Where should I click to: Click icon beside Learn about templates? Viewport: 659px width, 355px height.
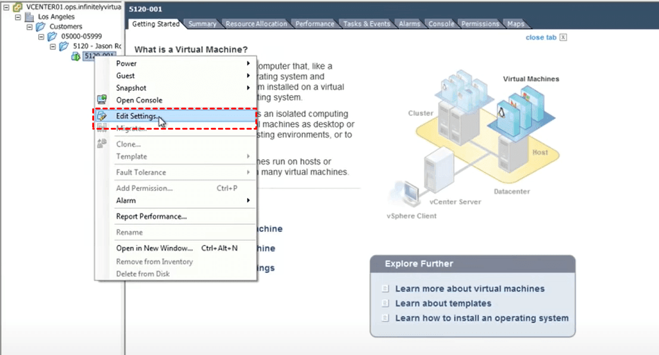(385, 303)
